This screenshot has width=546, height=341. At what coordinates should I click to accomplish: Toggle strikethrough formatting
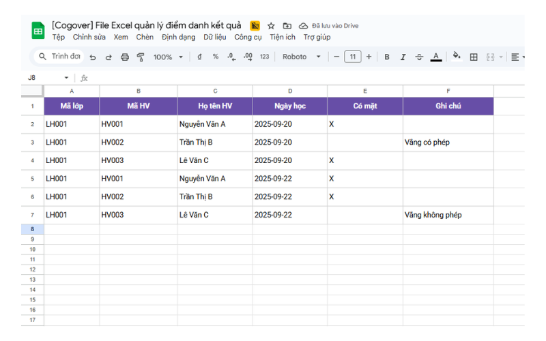pos(419,57)
